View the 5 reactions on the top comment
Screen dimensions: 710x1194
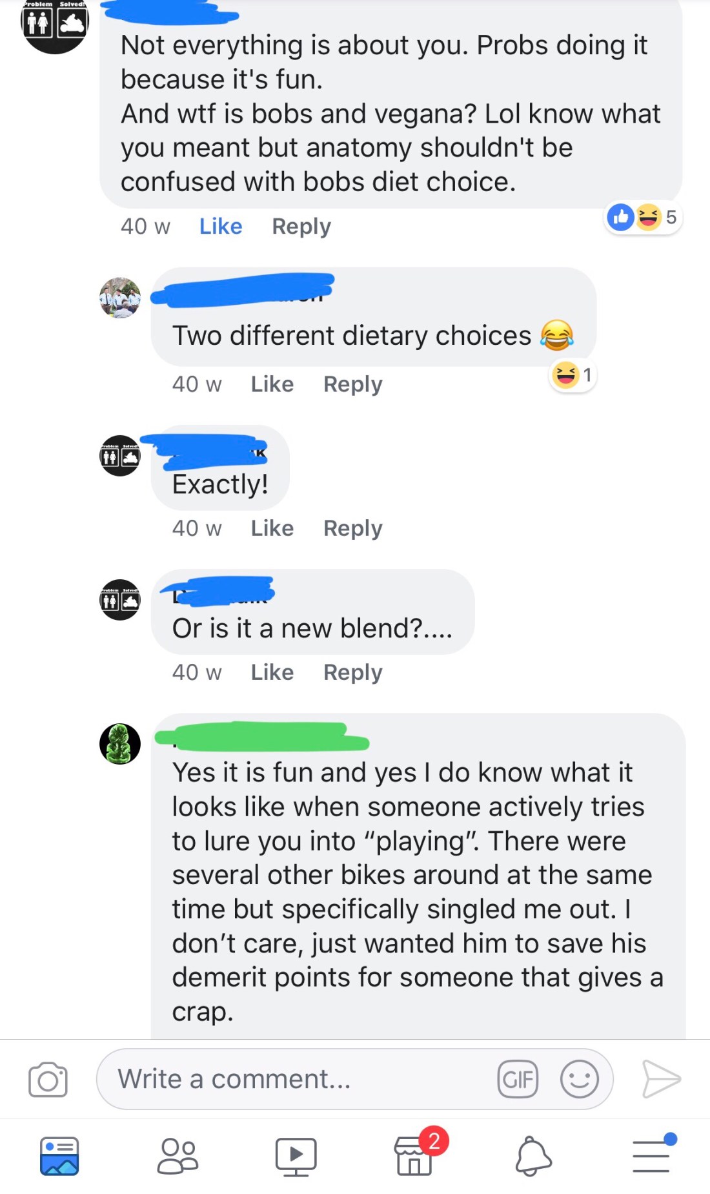point(643,217)
